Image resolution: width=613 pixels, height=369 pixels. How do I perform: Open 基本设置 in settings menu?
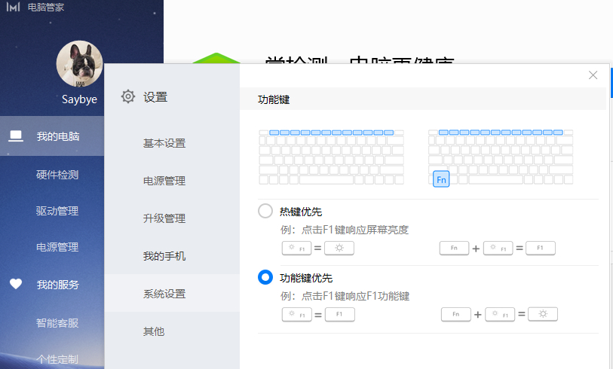pyautogui.click(x=164, y=143)
